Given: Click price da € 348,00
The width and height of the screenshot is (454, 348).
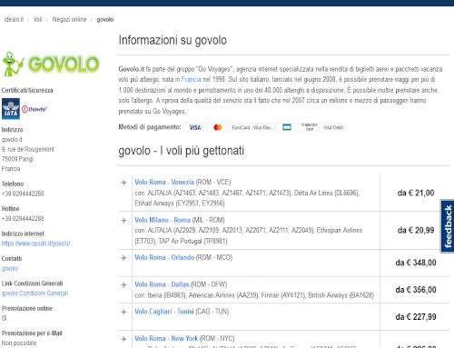Looking at the screenshot, I should pos(416,263).
